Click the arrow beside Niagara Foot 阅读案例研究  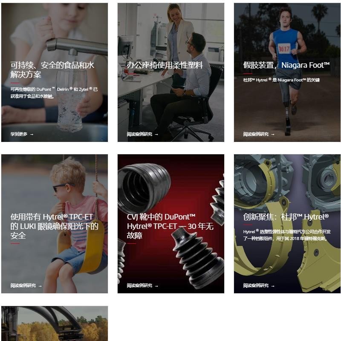(x=273, y=134)
